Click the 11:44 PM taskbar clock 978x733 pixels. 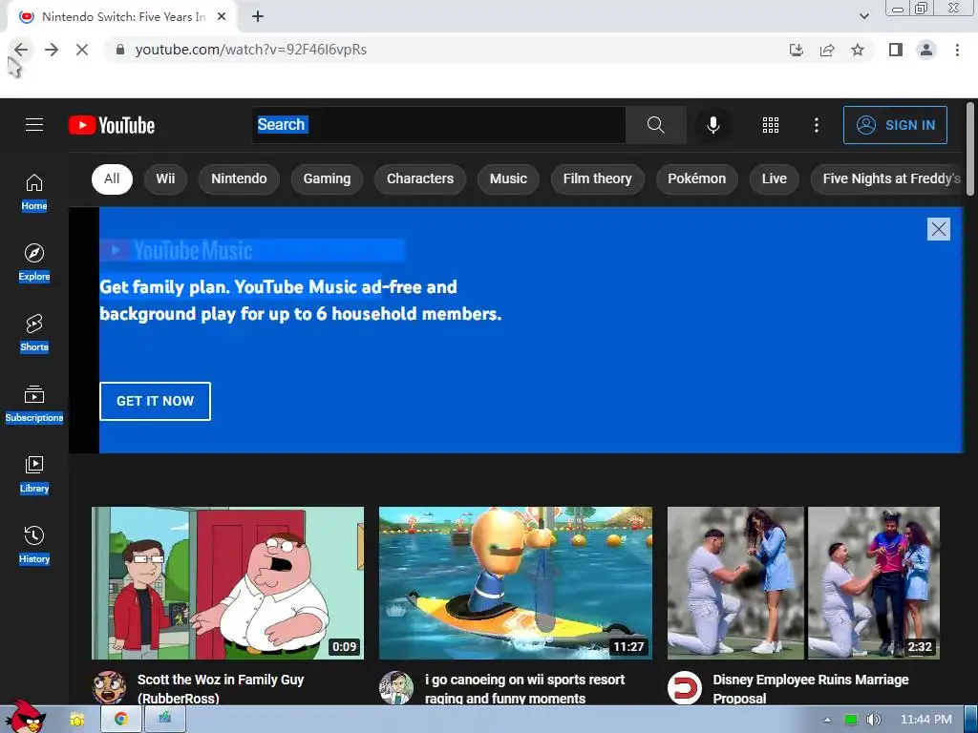926,720
